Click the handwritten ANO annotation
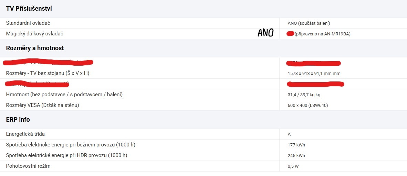This screenshot has height=176, width=407. click(x=265, y=33)
